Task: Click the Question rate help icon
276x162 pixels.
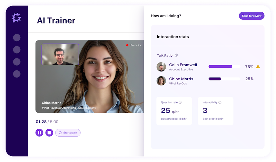Action: coord(180,102)
